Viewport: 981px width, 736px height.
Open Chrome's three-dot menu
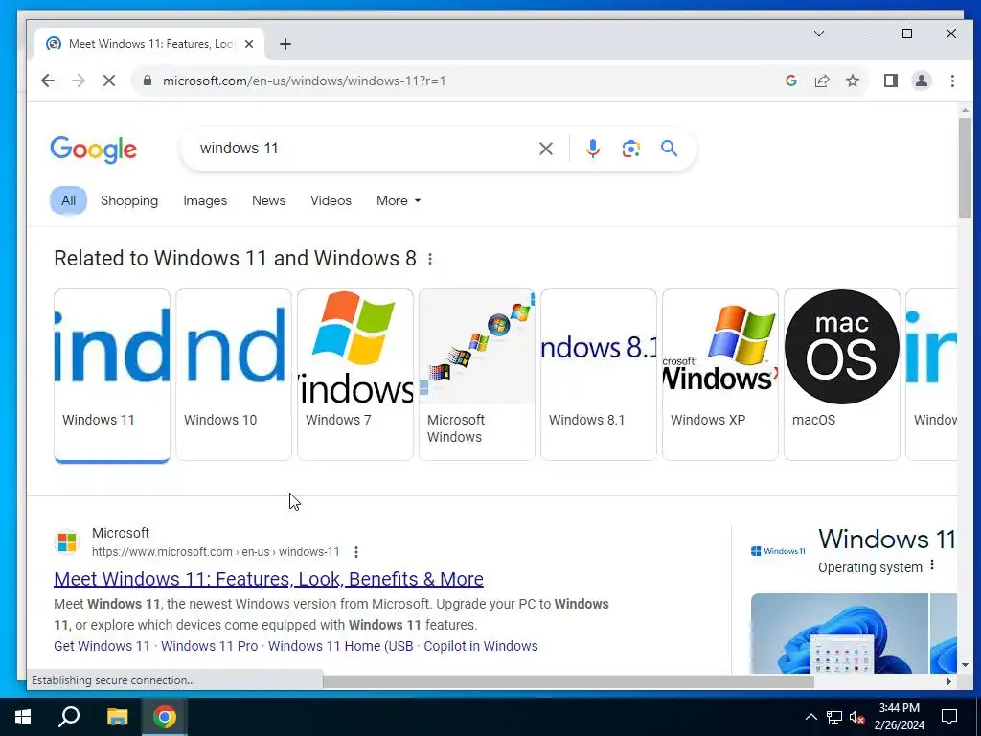952,80
